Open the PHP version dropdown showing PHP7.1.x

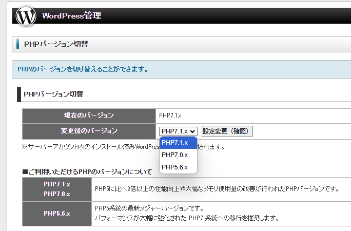coord(178,131)
